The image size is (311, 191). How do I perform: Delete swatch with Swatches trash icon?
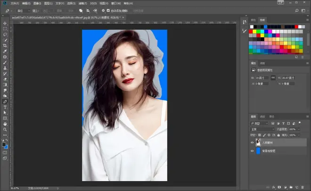coord(303,57)
